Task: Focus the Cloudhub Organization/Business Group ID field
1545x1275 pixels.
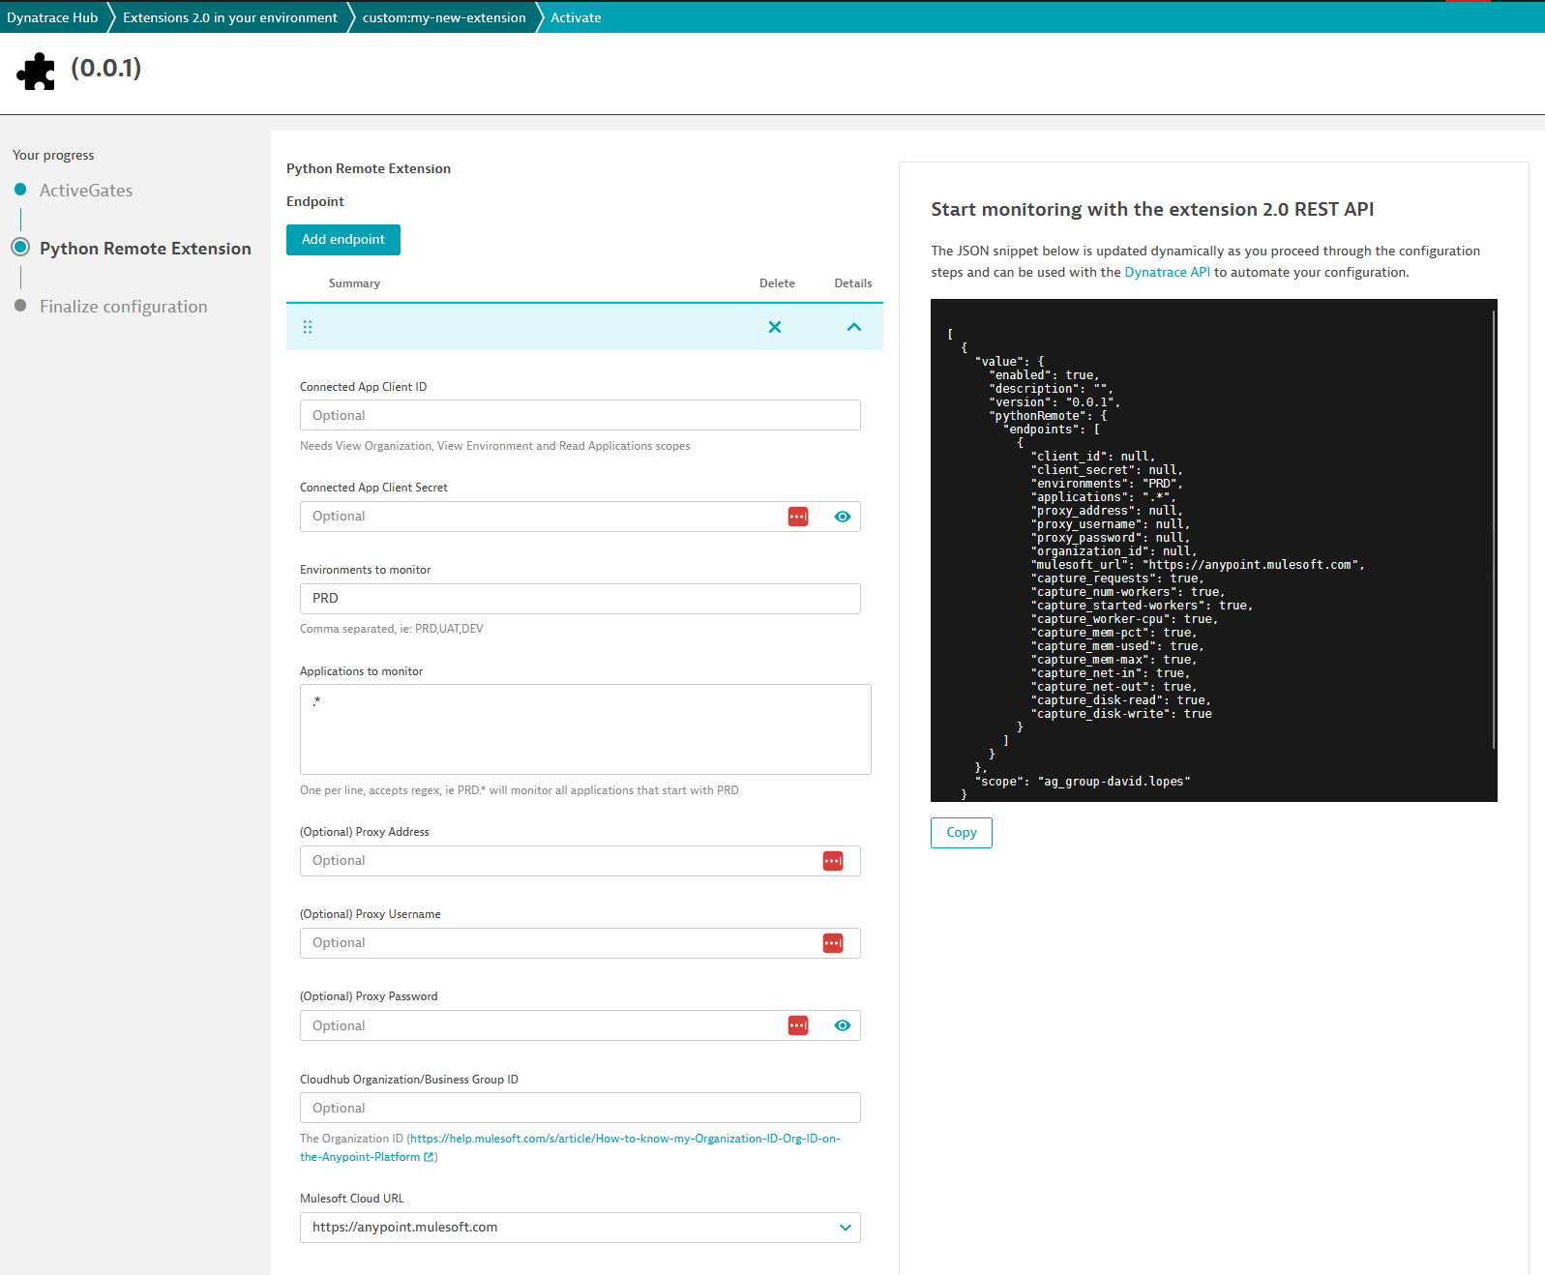Action: [x=580, y=1108]
